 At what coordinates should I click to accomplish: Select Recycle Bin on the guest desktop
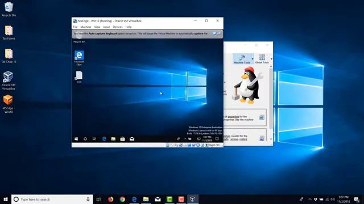pyautogui.click(x=79, y=37)
